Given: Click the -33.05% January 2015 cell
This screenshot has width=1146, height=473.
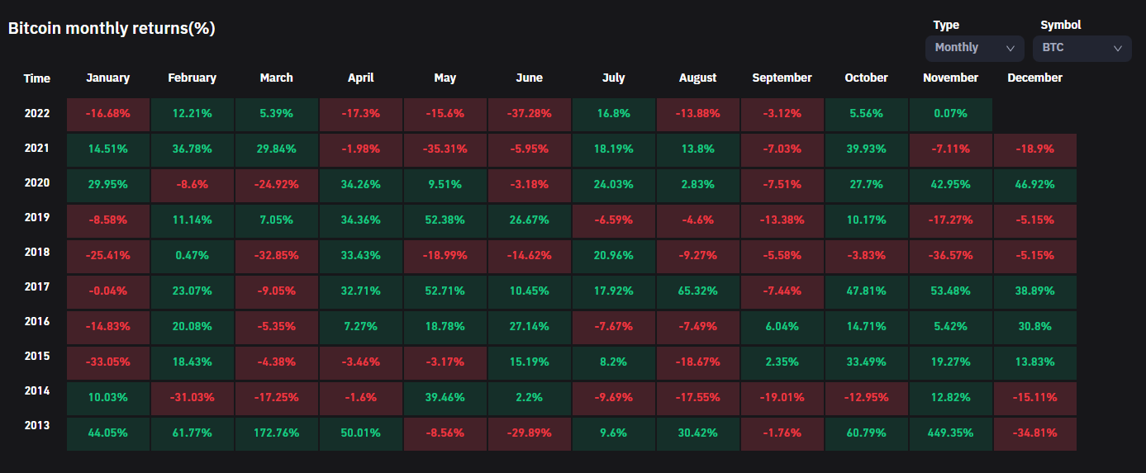Looking at the screenshot, I should tap(108, 362).
